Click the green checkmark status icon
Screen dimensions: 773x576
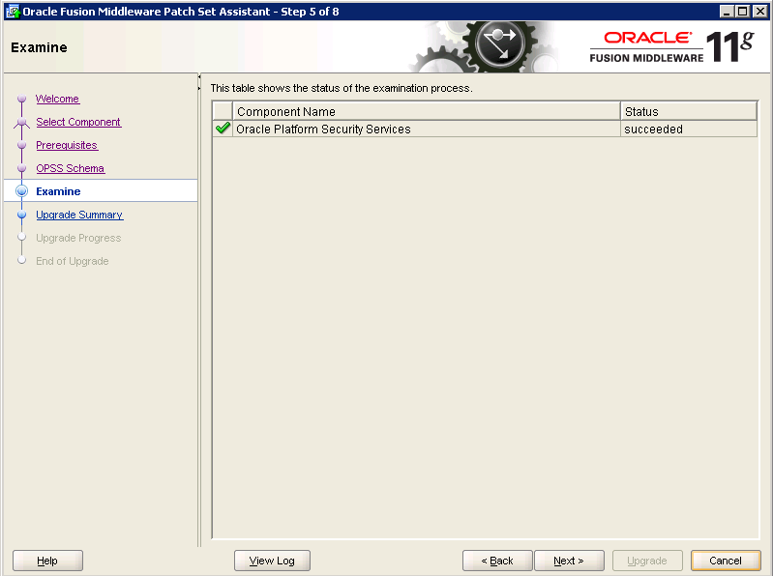coord(223,129)
